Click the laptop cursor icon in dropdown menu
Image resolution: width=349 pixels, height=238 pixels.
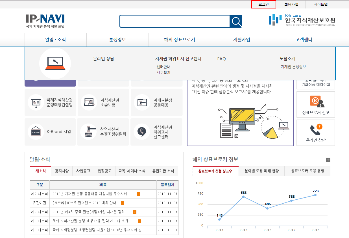point(55,63)
